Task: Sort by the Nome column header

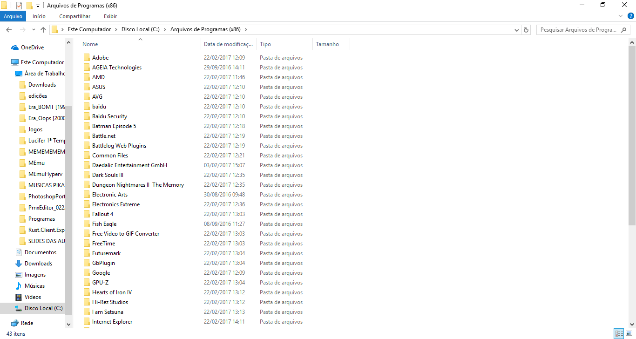Action: pos(90,44)
